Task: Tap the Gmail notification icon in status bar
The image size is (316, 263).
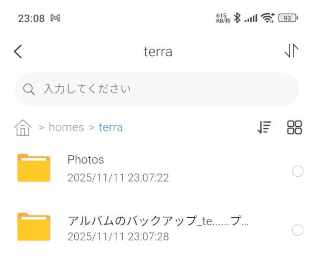Action: click(x=56, y=18)
